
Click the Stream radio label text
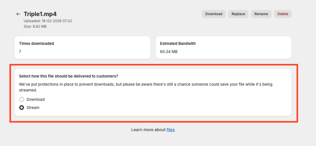click(x=33, y=108)
